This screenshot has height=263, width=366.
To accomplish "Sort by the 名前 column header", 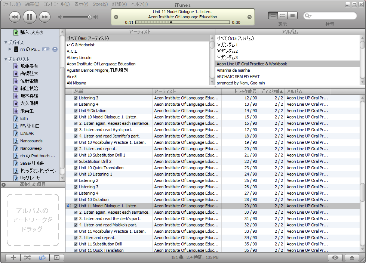I will (112, 92).
